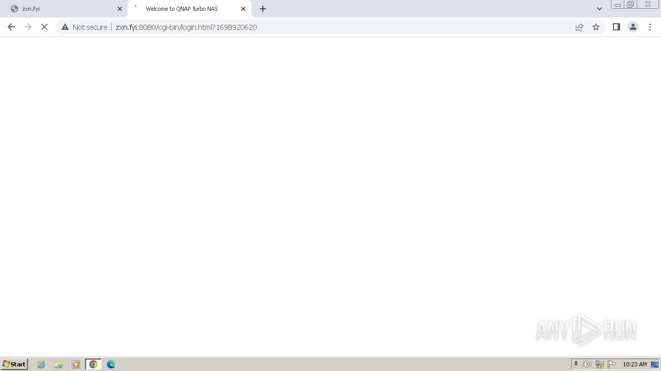Show hidden system tray icons

(x=576, y=364)
